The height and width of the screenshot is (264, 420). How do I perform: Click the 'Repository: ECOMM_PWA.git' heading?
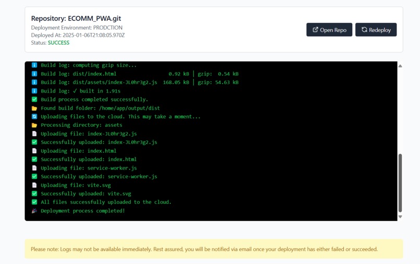click(x=76, y=18)
